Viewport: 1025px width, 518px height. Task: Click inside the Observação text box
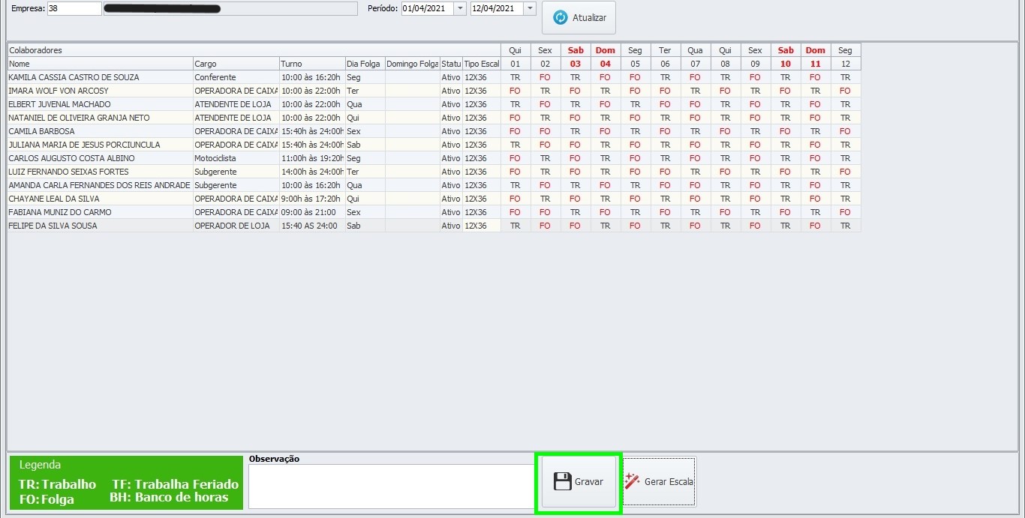tap(390, 486)
